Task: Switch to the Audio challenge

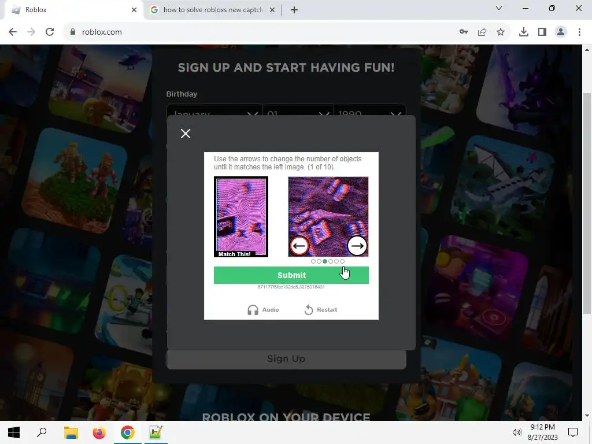Action: pos(263,310)
